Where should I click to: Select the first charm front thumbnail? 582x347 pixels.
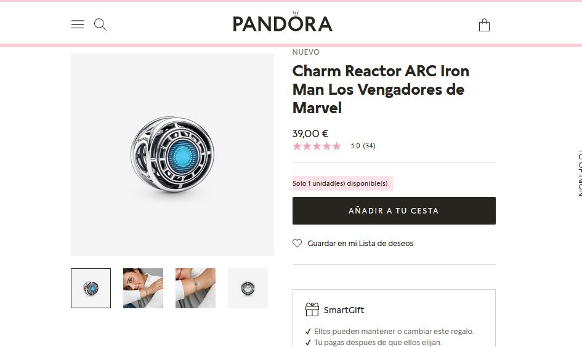pos(91,288)
